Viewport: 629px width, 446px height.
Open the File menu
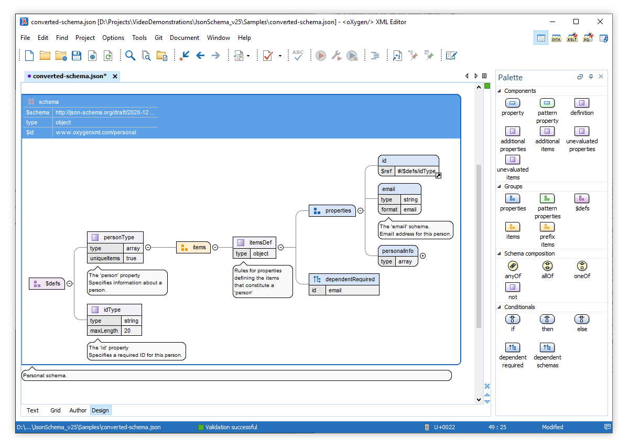coord(25,38)
